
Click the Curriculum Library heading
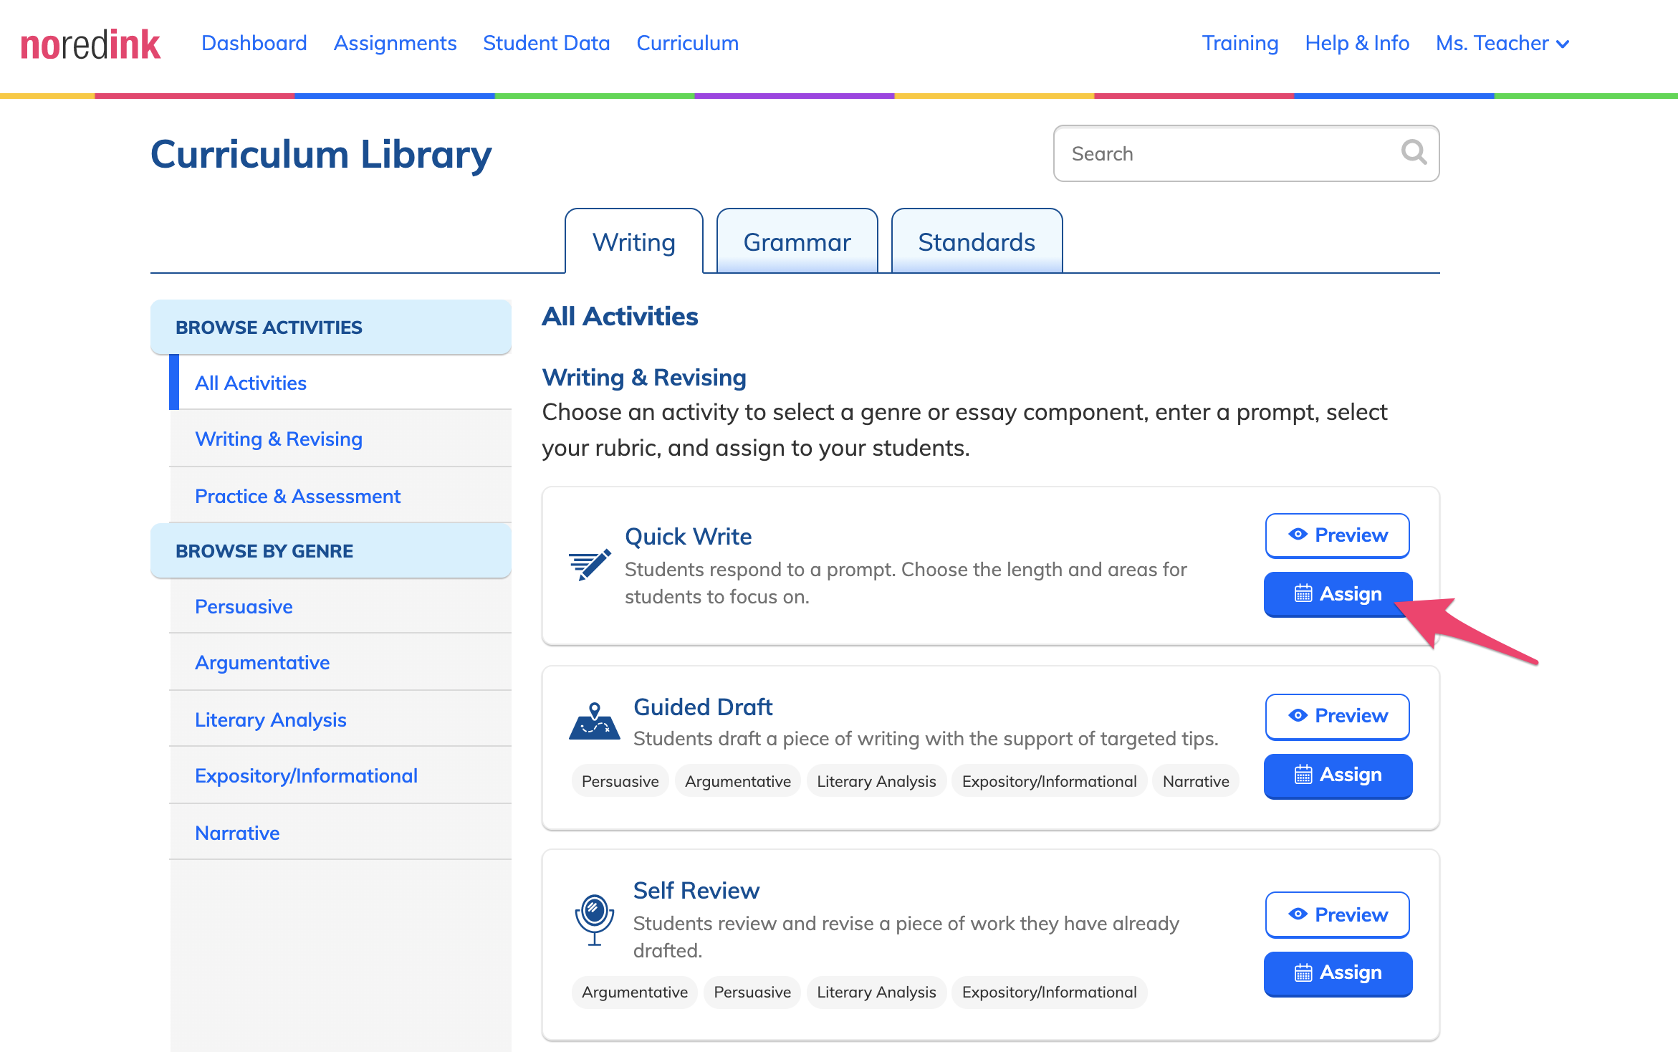point(321,154)
